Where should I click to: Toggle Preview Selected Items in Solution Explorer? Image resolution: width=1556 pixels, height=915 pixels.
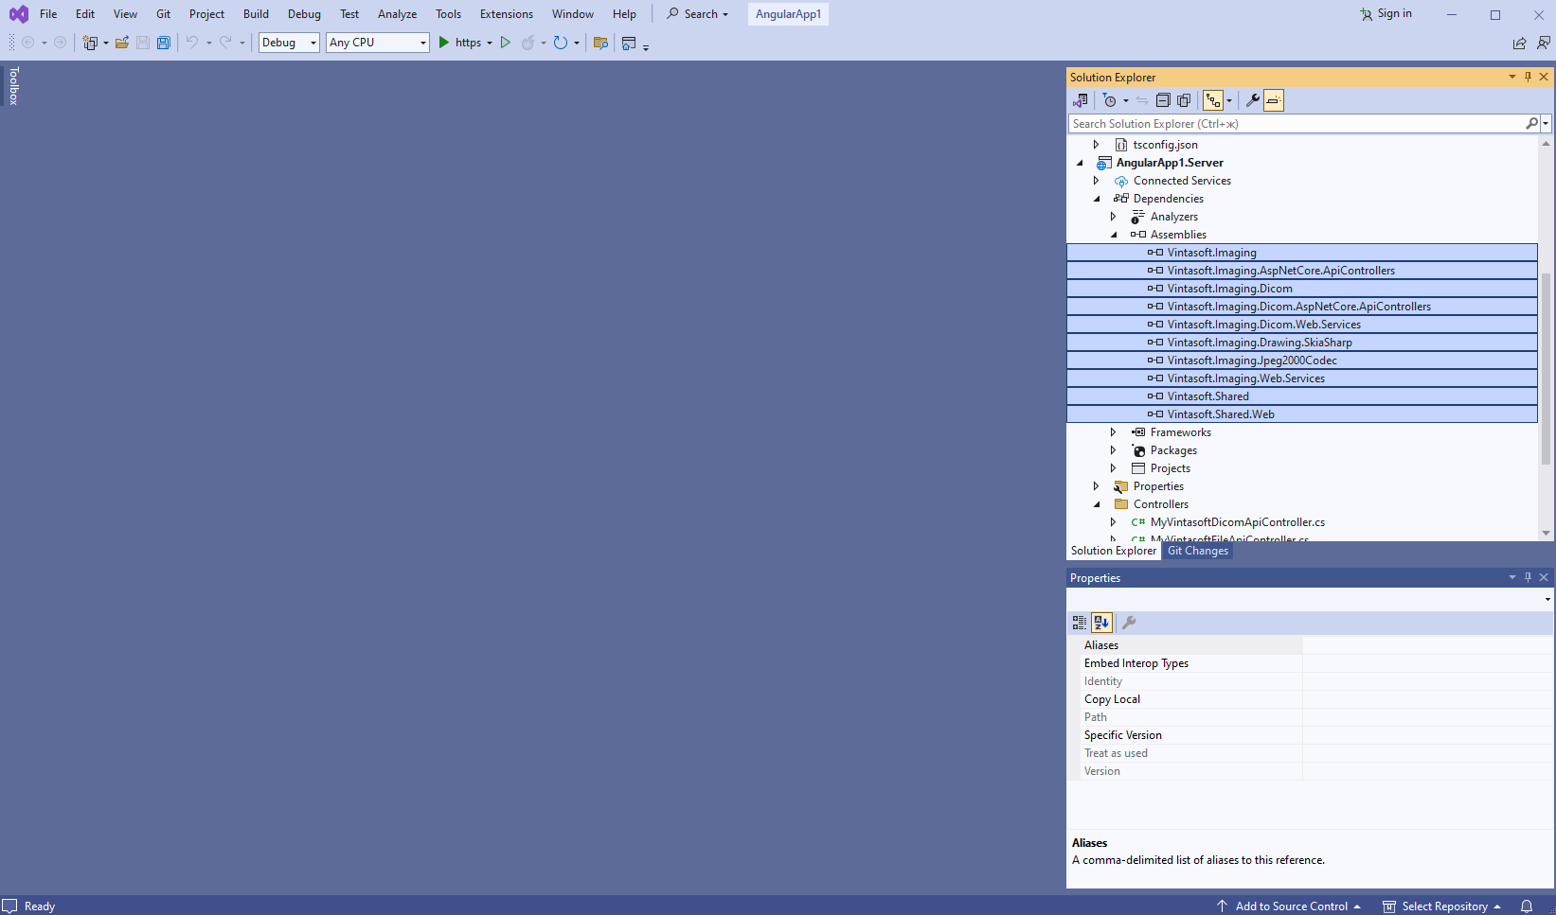[x=1274, y=100]
